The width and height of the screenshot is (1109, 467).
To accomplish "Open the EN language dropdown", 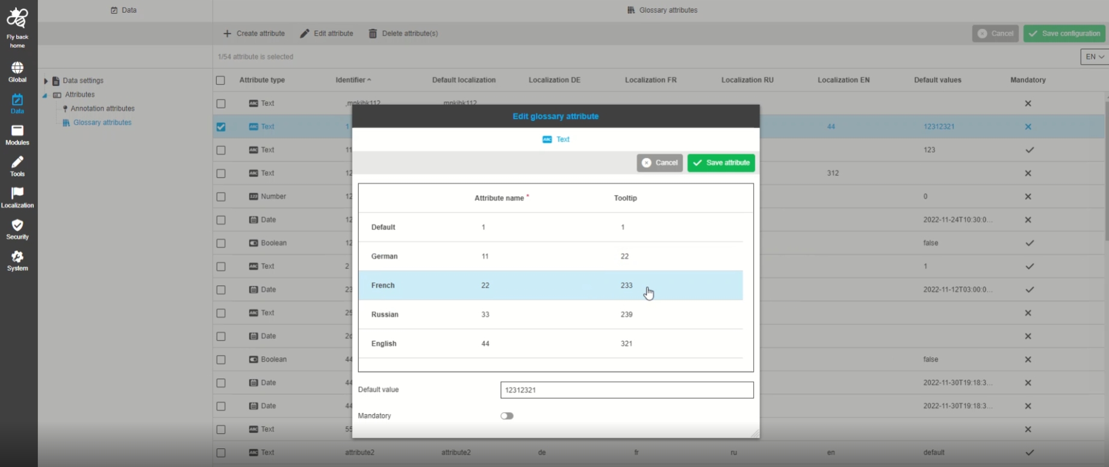I will (1095, 57).
